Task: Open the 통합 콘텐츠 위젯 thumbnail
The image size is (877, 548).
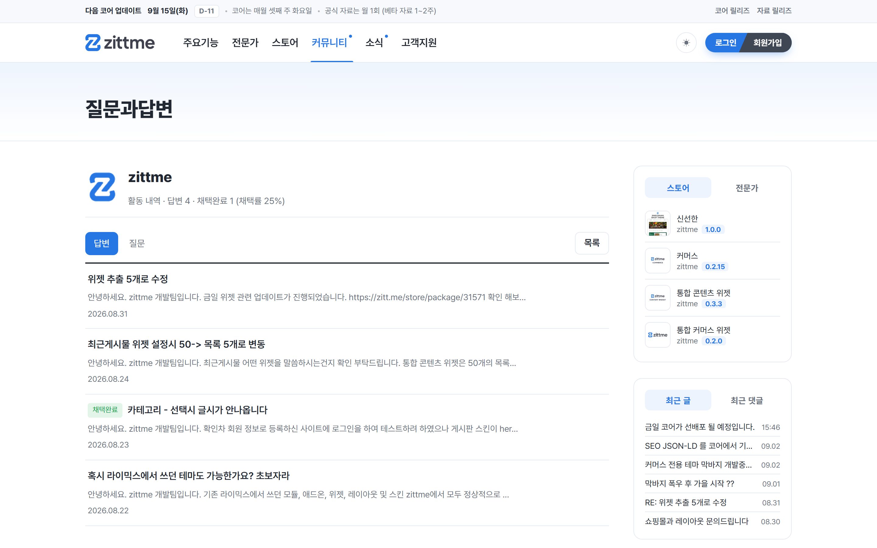Action: click(x=657, y=298)
